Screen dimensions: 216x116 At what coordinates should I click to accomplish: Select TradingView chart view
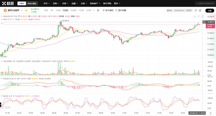click(x=179, y=10)
